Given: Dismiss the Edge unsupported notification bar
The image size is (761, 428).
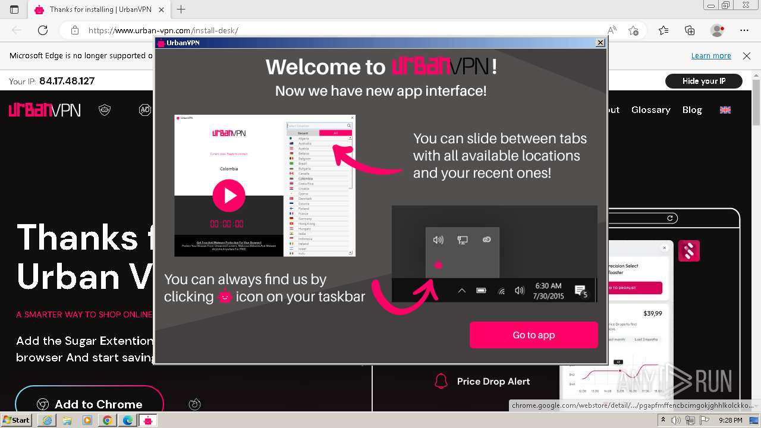Looking at the screenshot, I should 747,55.
